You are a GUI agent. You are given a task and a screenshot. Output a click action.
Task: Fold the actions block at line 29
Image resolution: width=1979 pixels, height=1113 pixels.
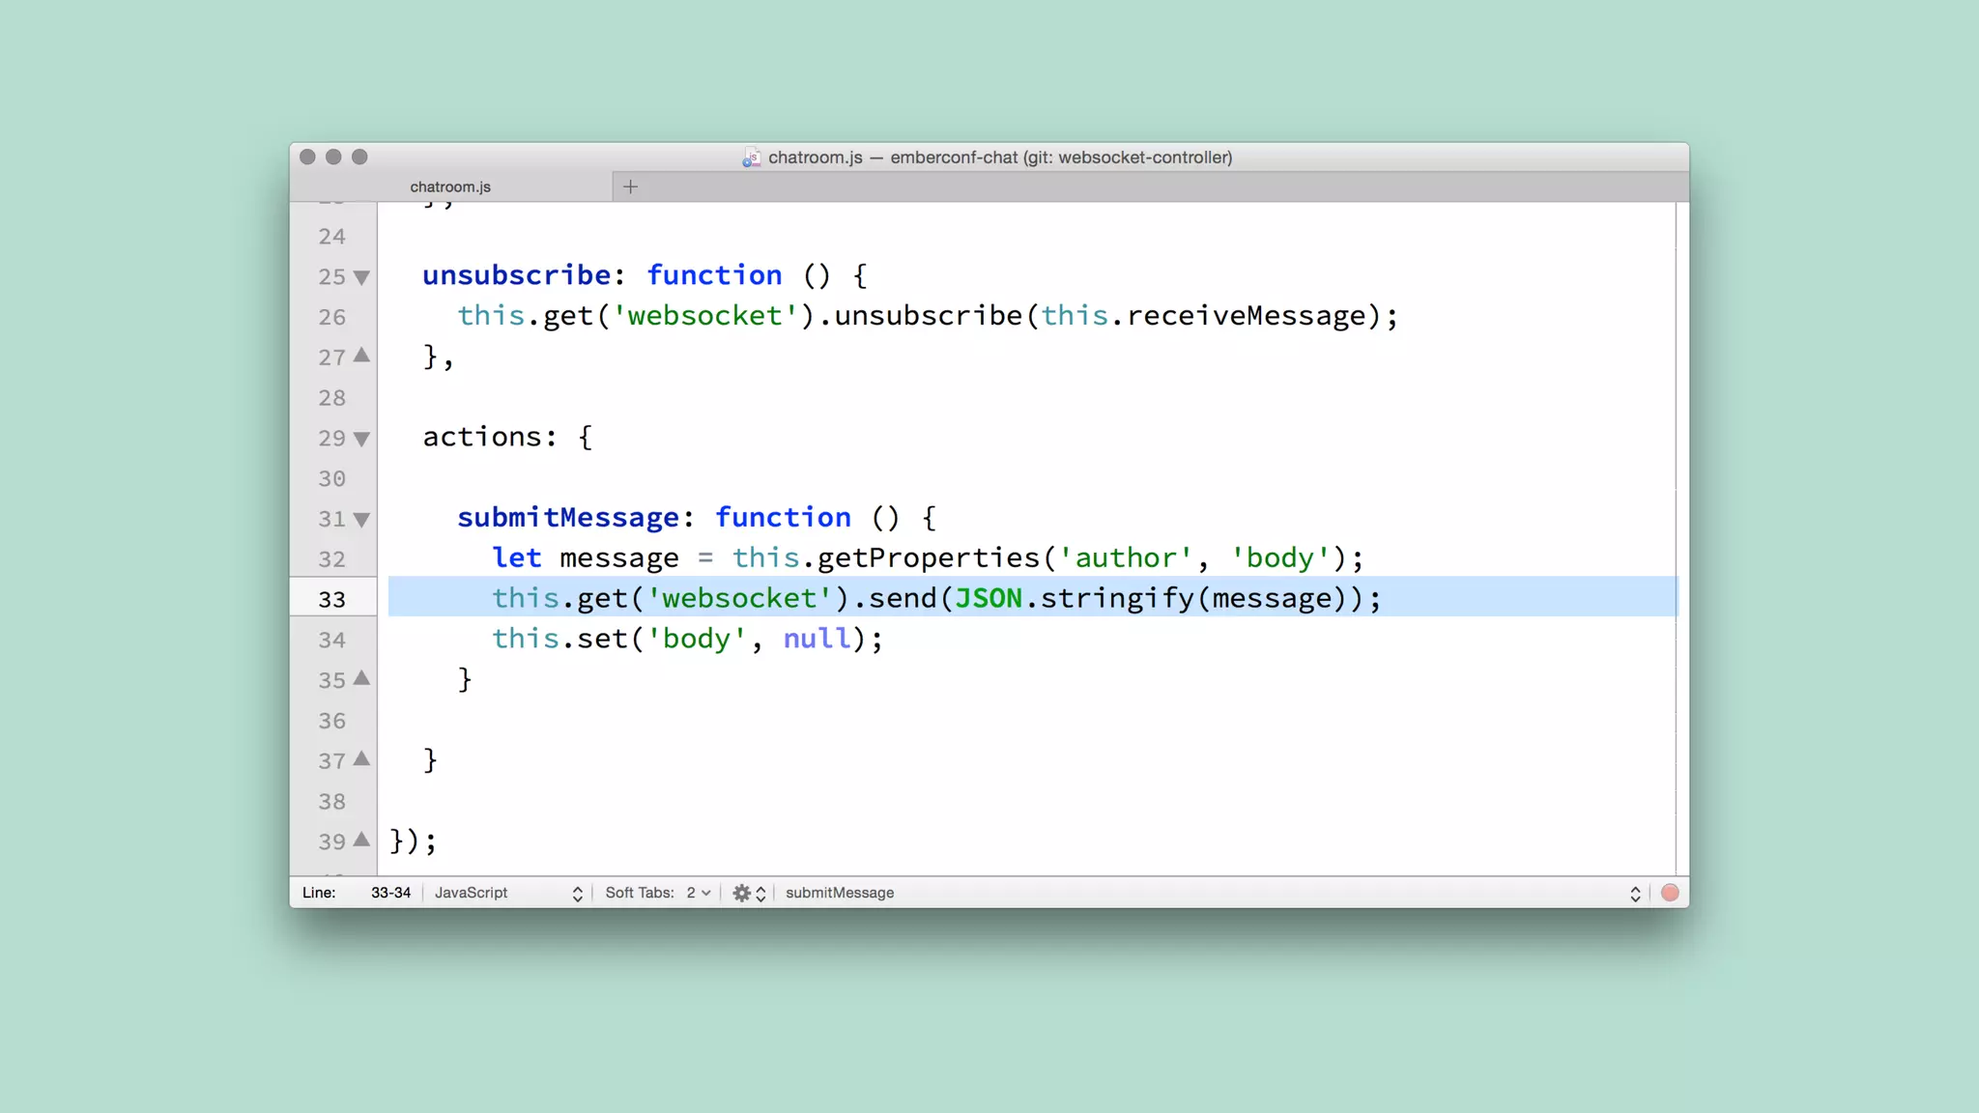point(361,439)
